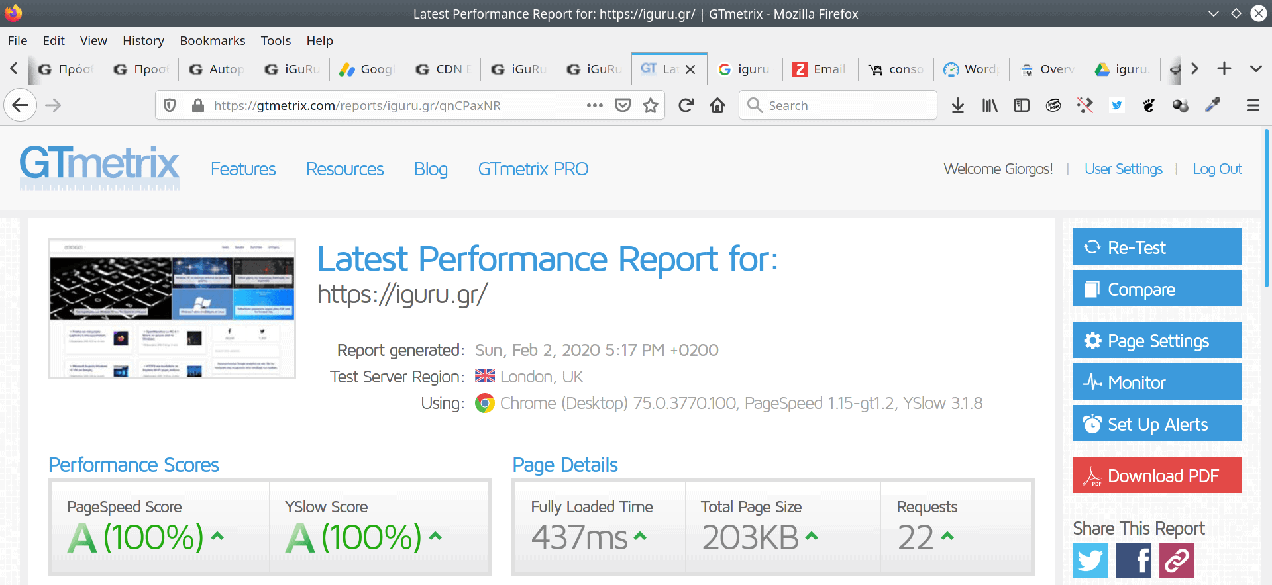Viewport: 1272px width, 585px height.
Task: Open the Tools menu
Action: pyautogui.click(x=276, y=40)
